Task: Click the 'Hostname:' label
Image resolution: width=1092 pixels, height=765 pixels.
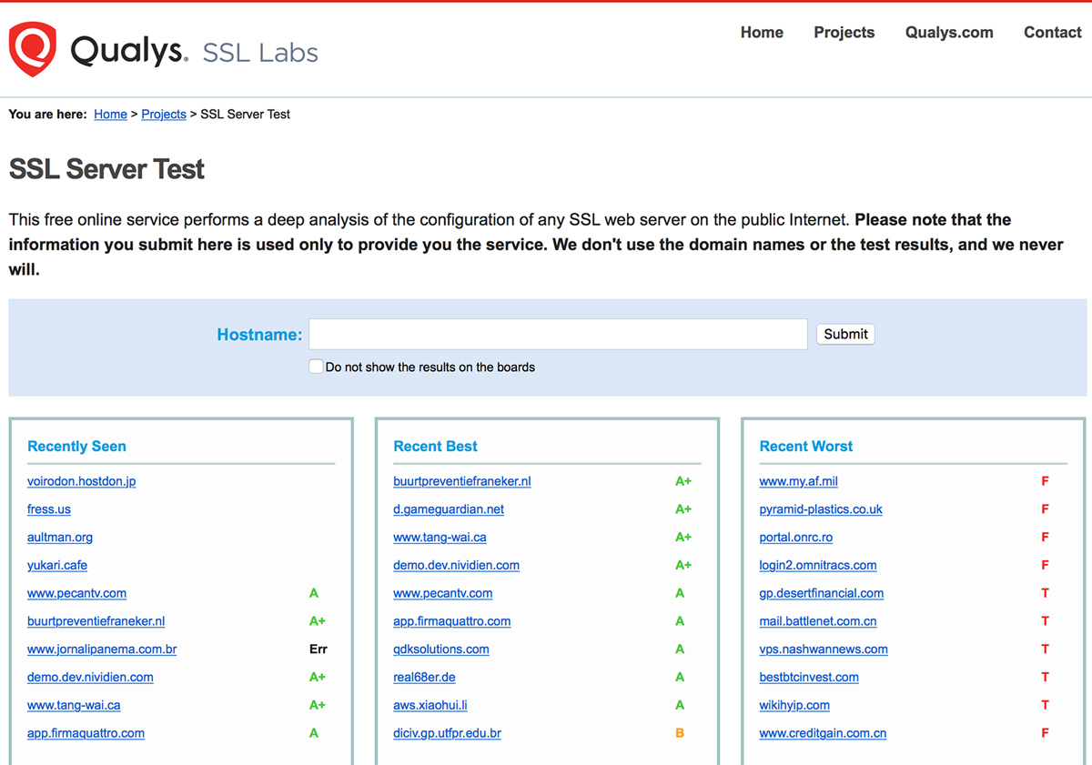Action: coord(259,335)
